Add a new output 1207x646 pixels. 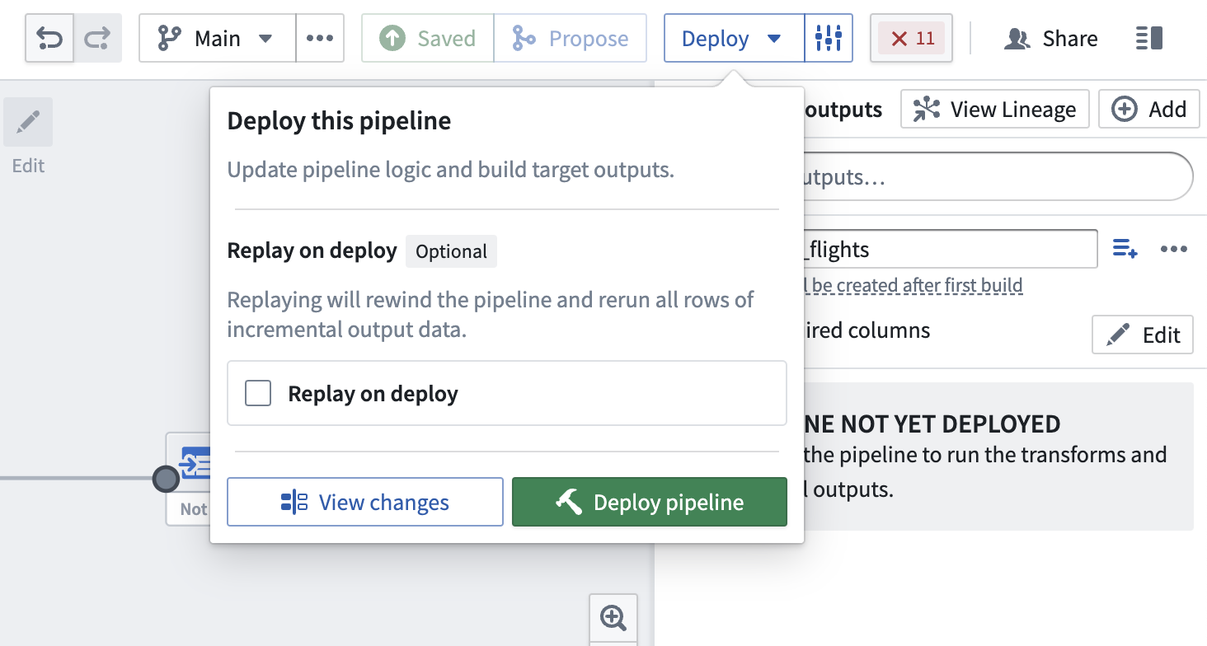click(x=1148, y=109)
